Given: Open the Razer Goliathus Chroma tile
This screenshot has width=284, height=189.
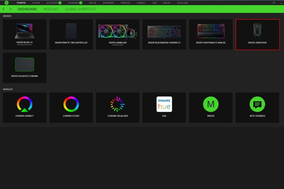Looking at the screenshot, I should coord(24,68).
